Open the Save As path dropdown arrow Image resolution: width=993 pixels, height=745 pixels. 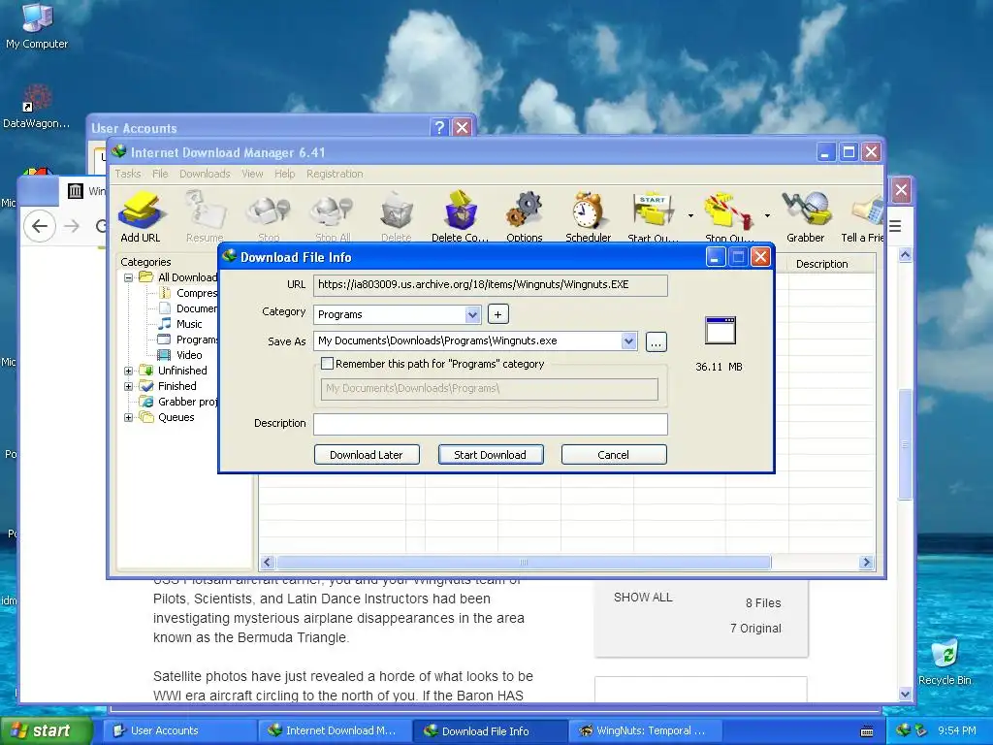coord(628,340)
